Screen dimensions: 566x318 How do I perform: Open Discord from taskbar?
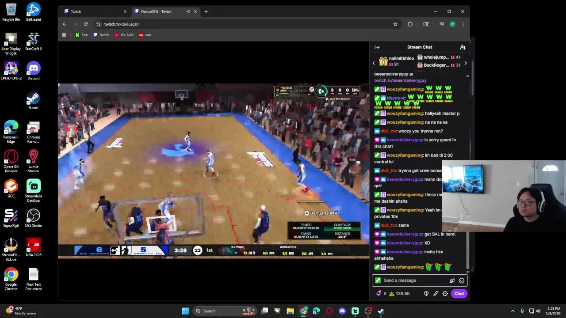[342, 311]
